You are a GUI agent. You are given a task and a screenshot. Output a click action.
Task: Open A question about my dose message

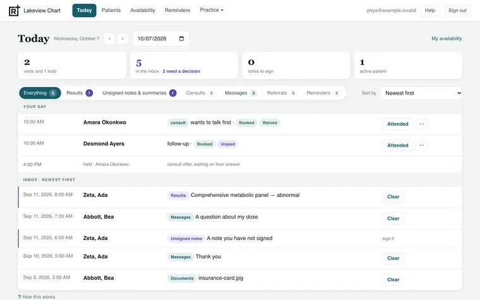pyautogui.click(x=227, y=217)
